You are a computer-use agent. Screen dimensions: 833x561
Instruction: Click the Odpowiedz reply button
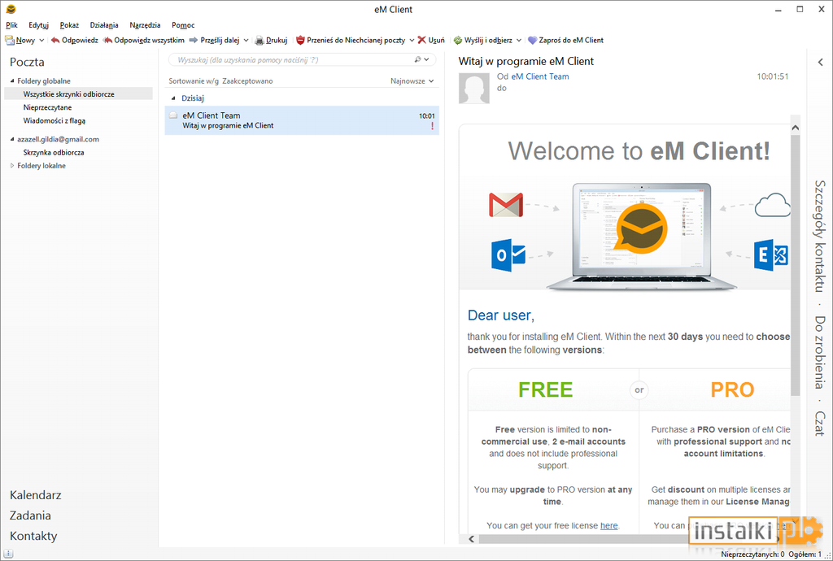tap(74, 41)
